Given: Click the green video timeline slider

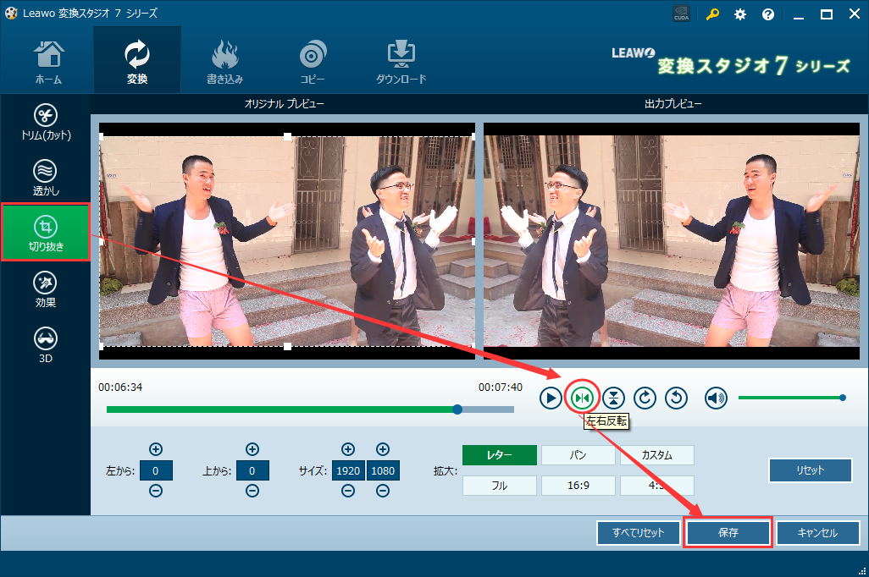Looking at the screenshot, I should tap(457, 409).
